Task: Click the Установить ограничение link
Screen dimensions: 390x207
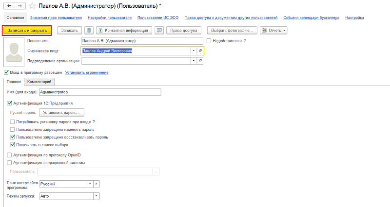Action: tap(86, 72)
